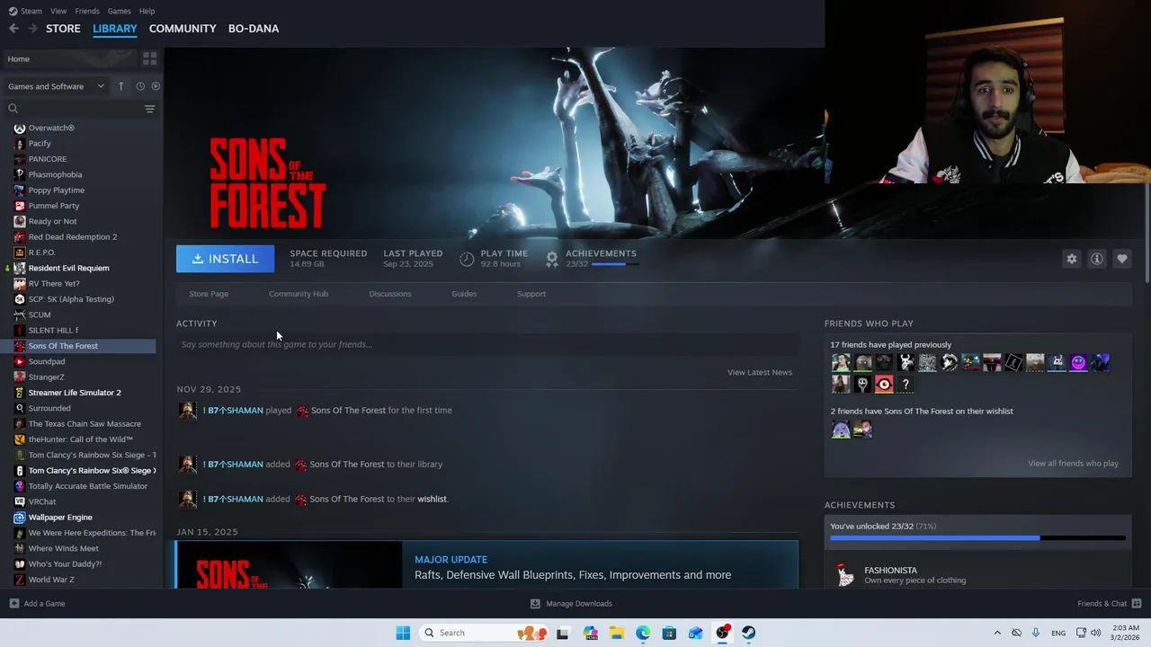Go to the COMMUNITY section
This screenshot has height=647, width=1151.
pos(183,29)
